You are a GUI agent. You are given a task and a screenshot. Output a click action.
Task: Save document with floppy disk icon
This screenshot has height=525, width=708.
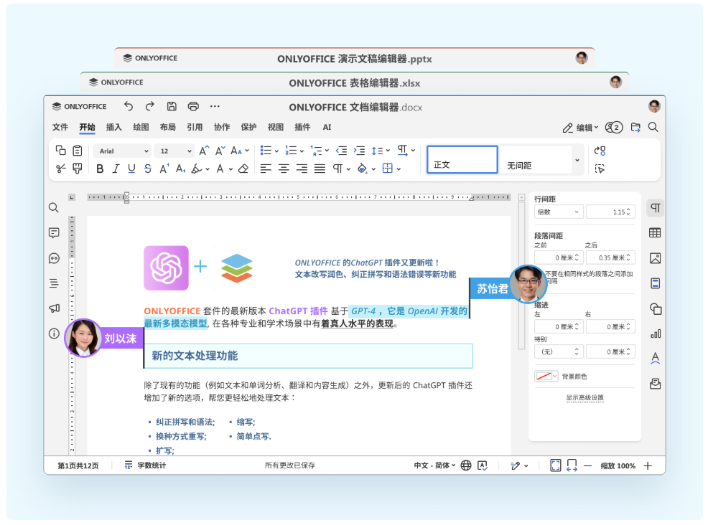point(172,106)
